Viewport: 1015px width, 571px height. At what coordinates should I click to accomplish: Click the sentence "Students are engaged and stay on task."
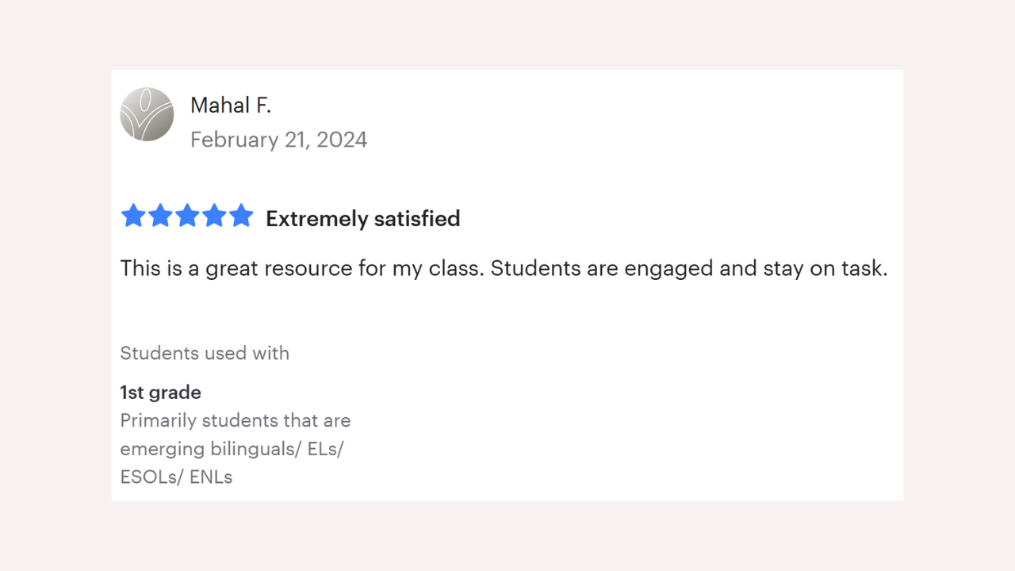pyautogui.click(x=688, y=268)
